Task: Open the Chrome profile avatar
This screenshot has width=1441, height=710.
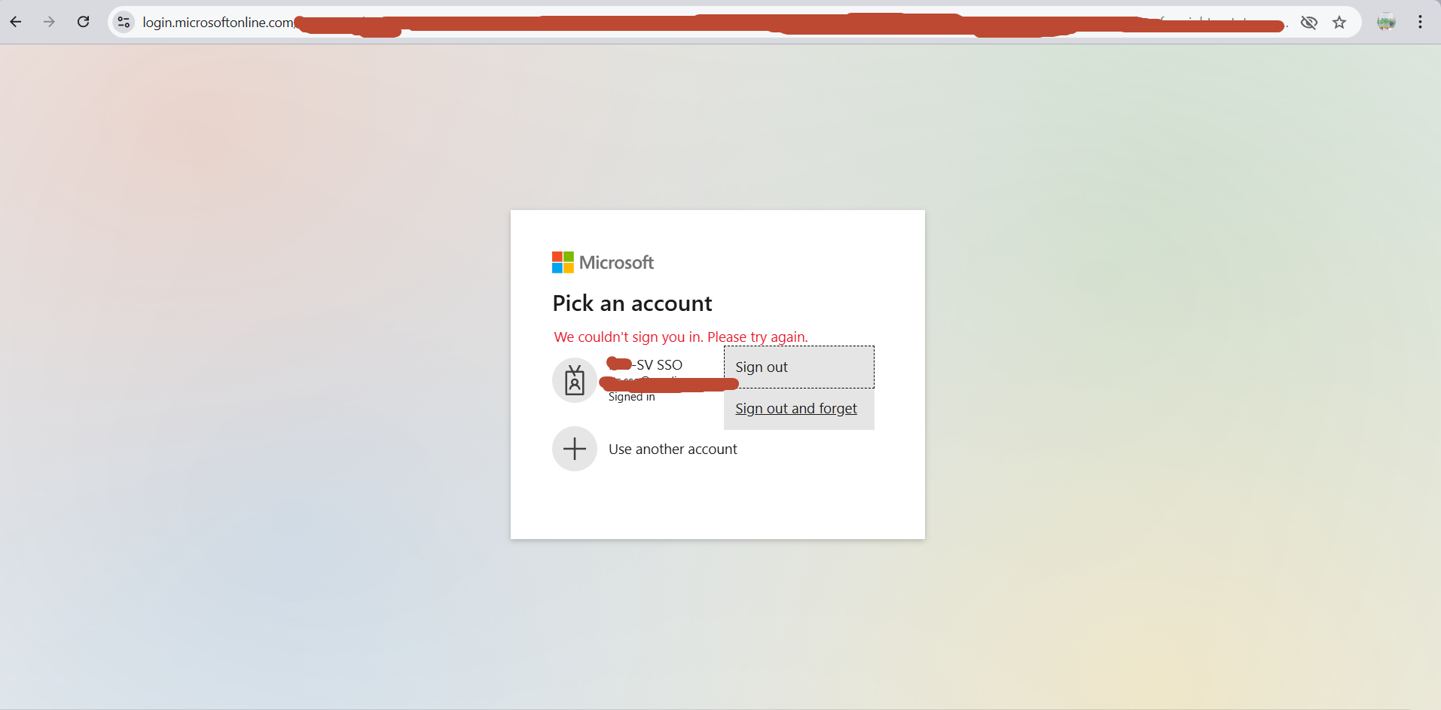Action: click(1386, 22)
